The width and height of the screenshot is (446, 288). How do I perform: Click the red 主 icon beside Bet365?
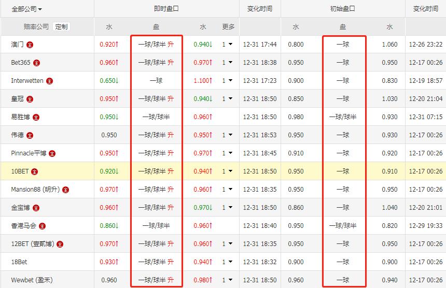(x=36, y=63)
